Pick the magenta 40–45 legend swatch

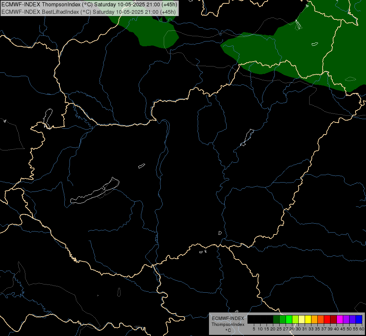[x=340, y=319]
